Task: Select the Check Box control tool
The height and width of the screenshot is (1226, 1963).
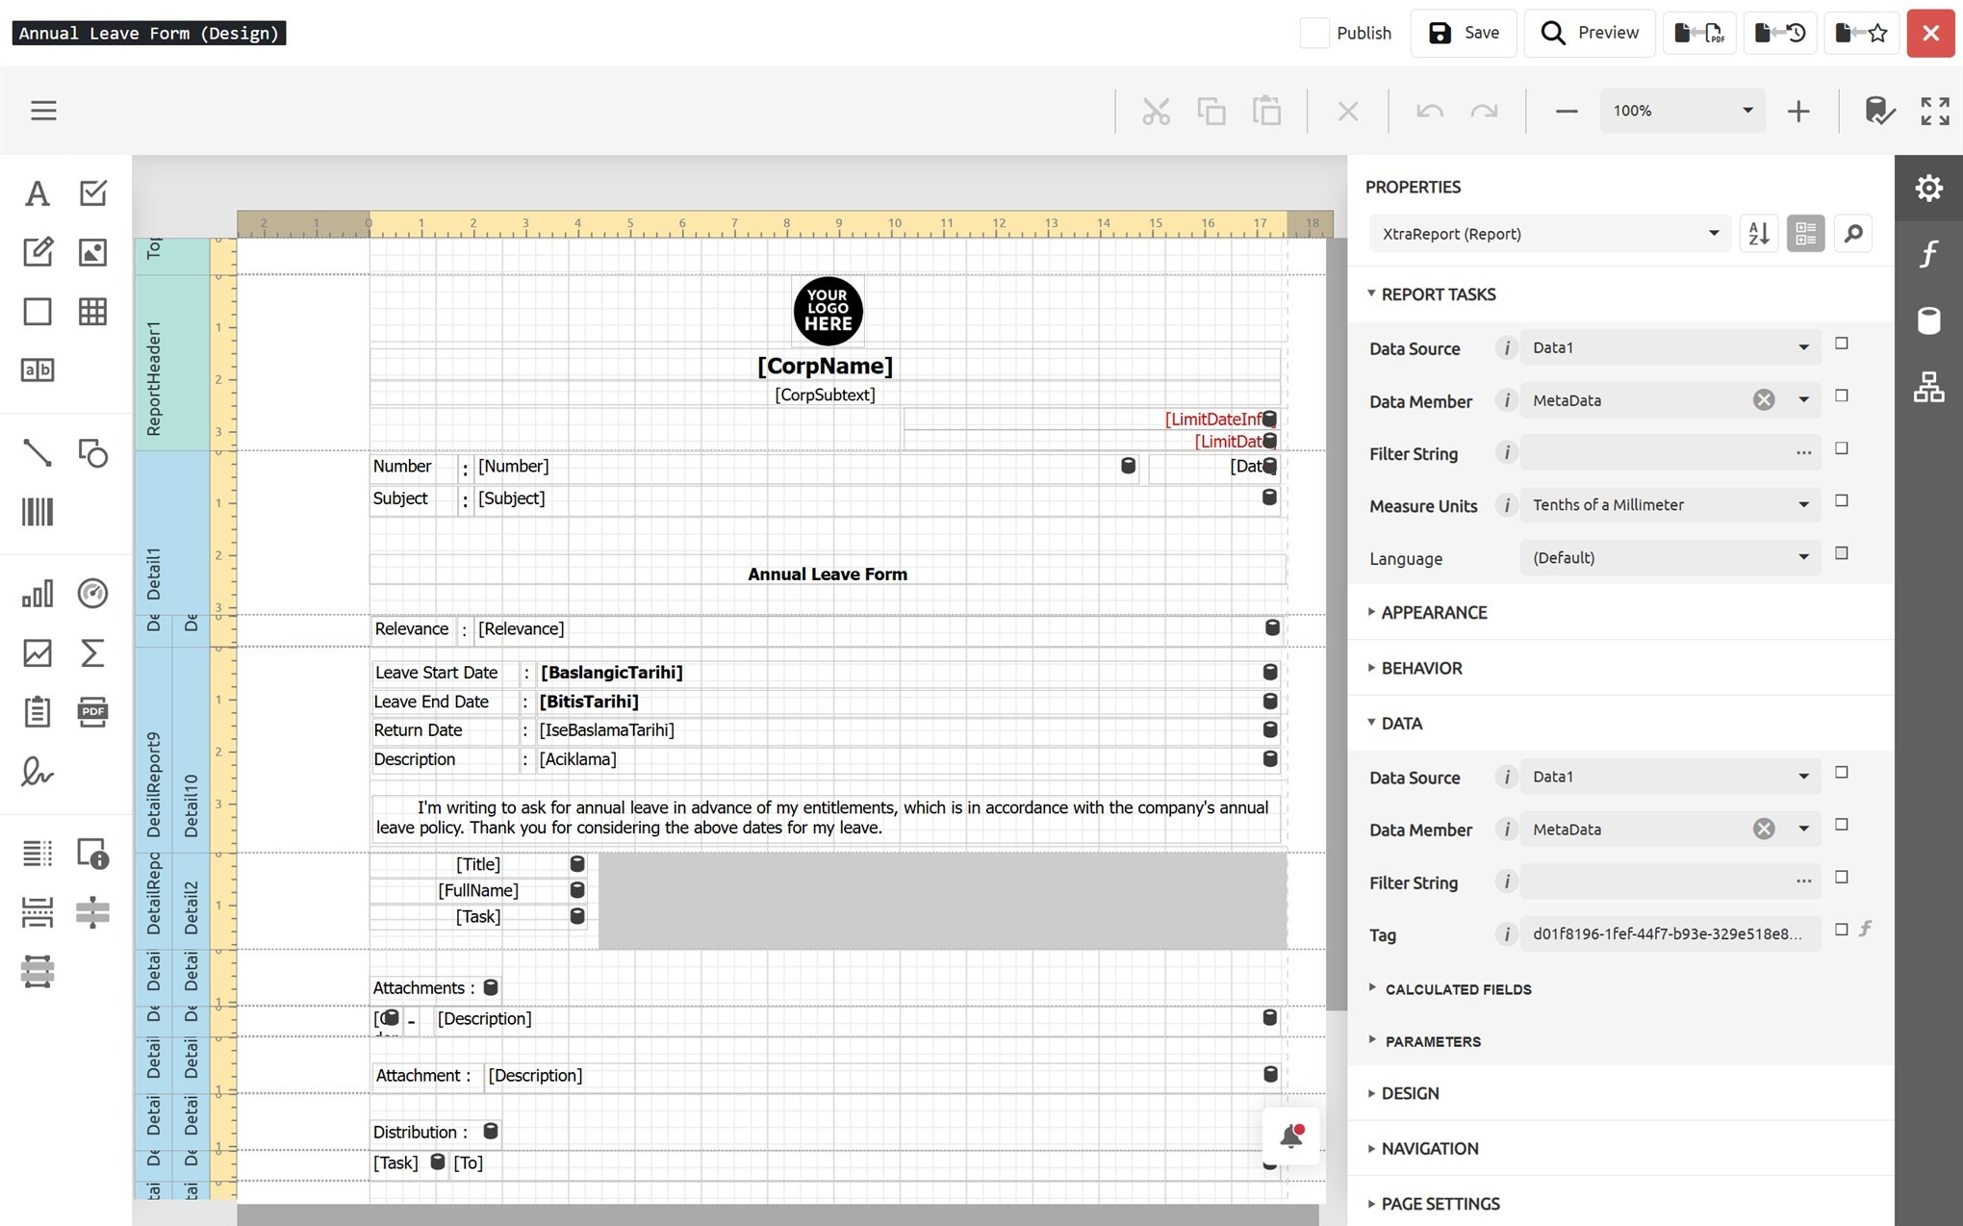Action: pyautogui.click(x=92, y=193)
